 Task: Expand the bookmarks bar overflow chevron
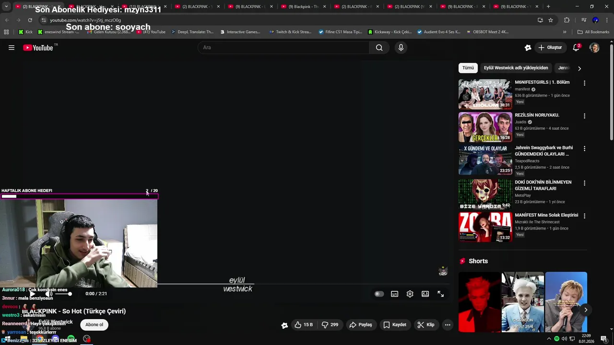click(565, 32)
